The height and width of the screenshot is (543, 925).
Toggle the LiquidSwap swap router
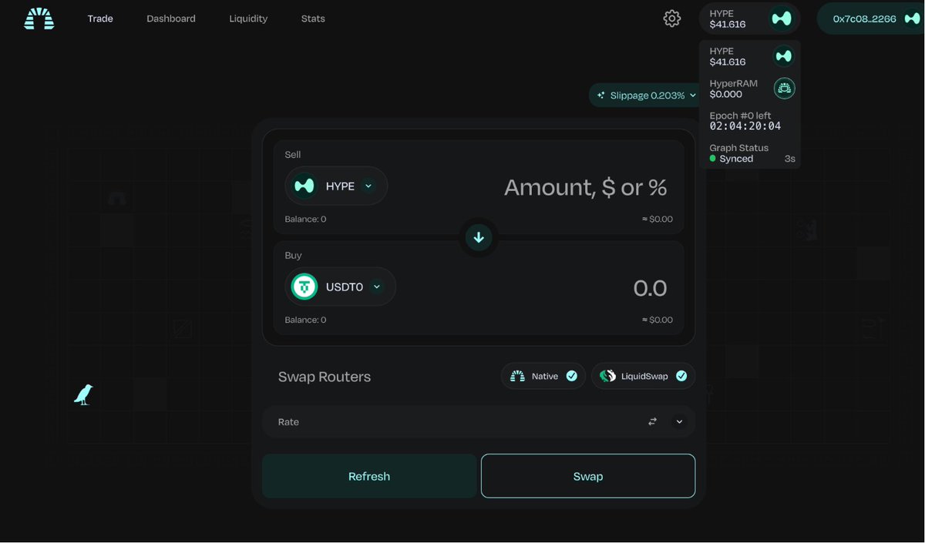coord(644,376)
